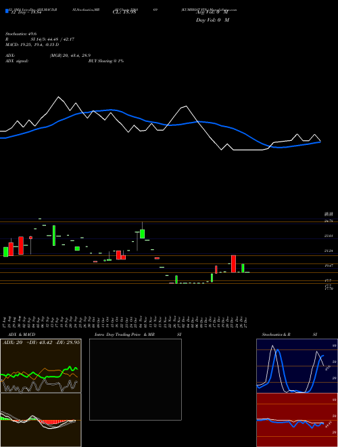The height and width of the screenshot is (447, 338).
Task: Click the blue 12-day SMA legend square
Action: pos(7,12)
